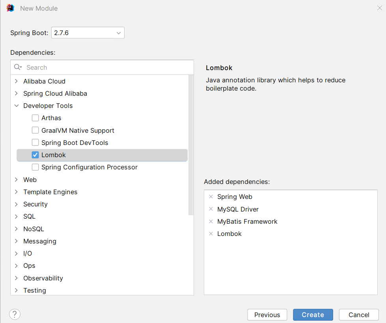Select the Security category row
The image size is (386, 323).
tap(35, 204)
